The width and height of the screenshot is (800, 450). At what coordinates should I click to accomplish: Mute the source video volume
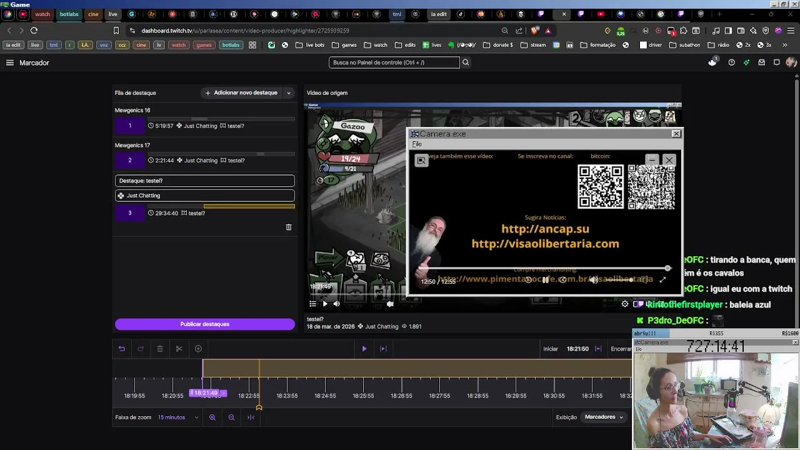pyautogui.click(x=337, y=304)
